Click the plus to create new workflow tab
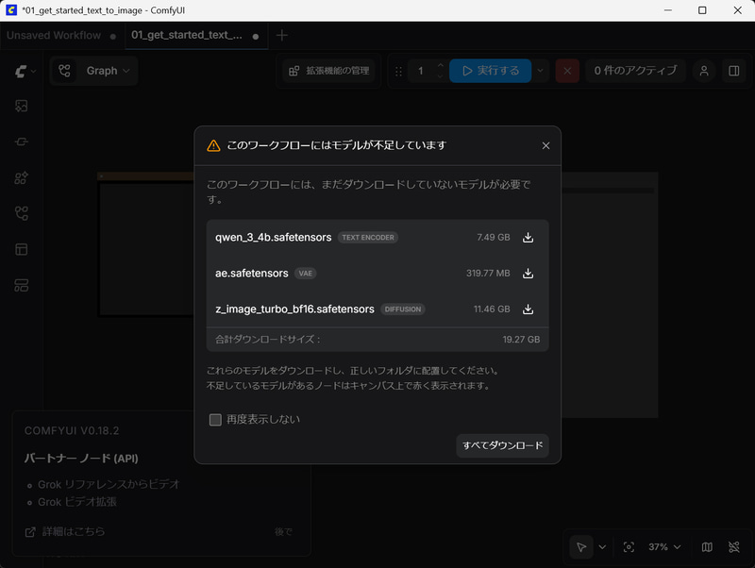755x568 pixels. (281, 35)
